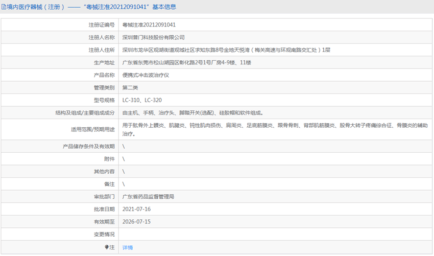Click the 适用范围/预期用途 label
This screenshot has height=256, width=434.
point(93,130)
